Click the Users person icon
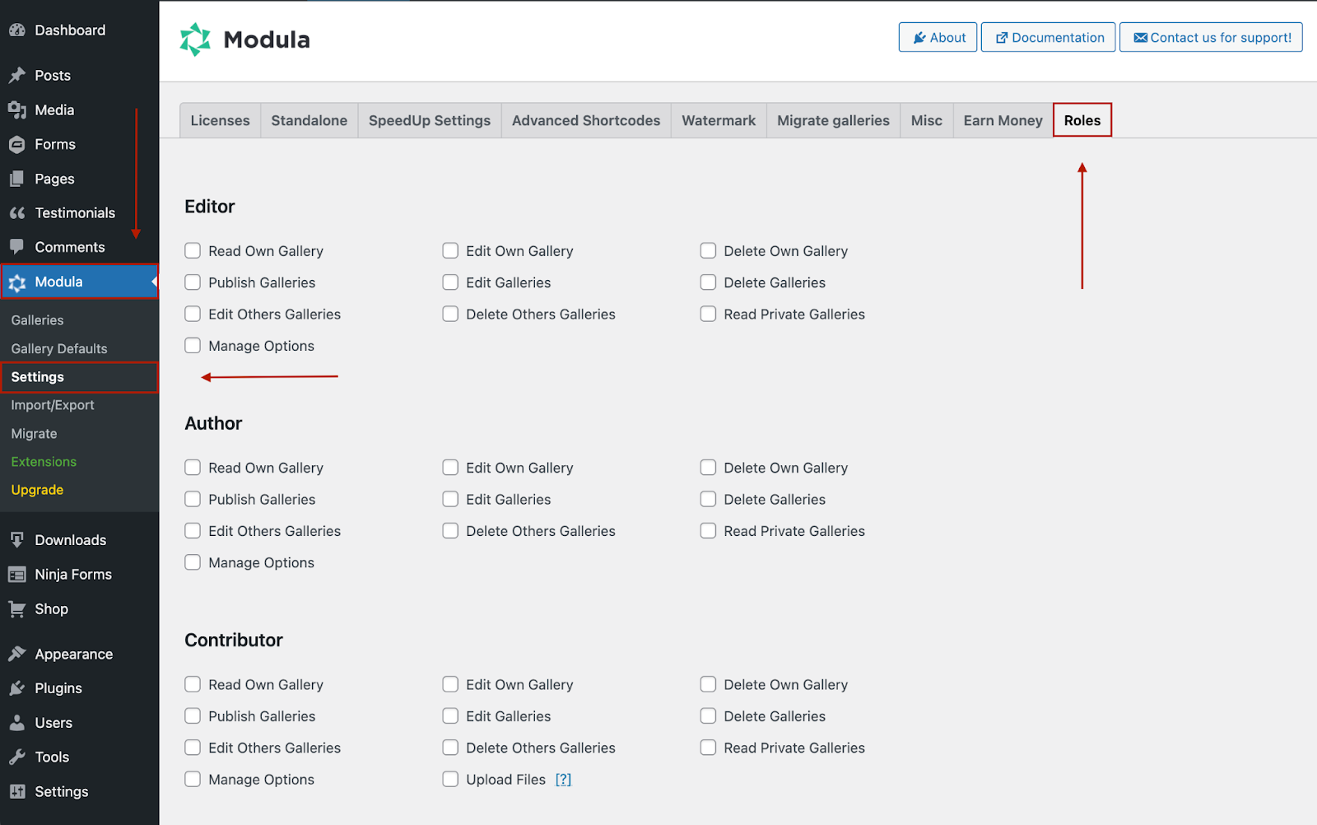 pyautogui.click(x=17, y=723)
